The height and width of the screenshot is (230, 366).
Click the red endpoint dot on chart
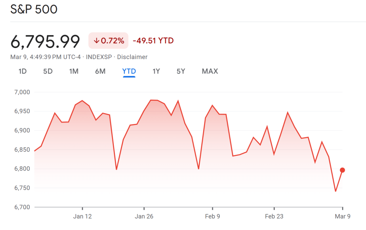click(342, 170)
